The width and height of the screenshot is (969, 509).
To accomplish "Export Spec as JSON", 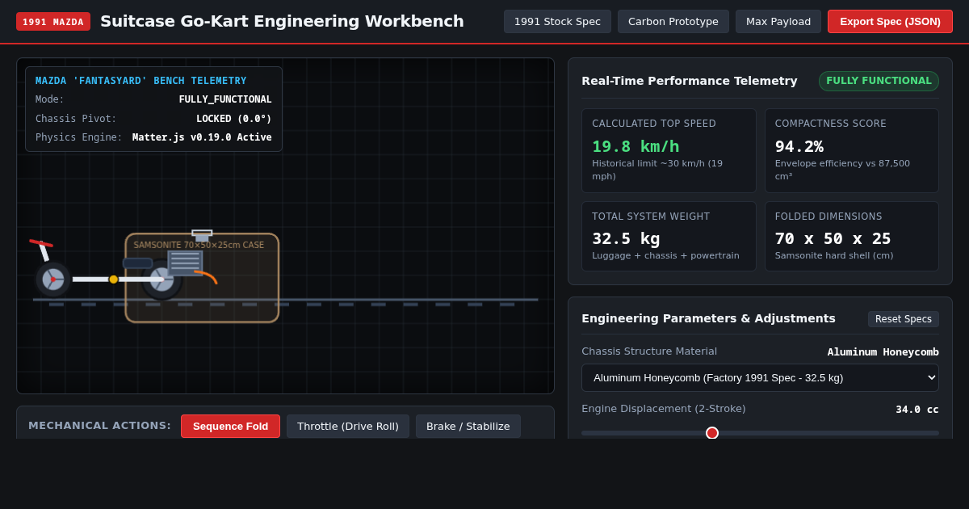I will click(x=890, y=22).
